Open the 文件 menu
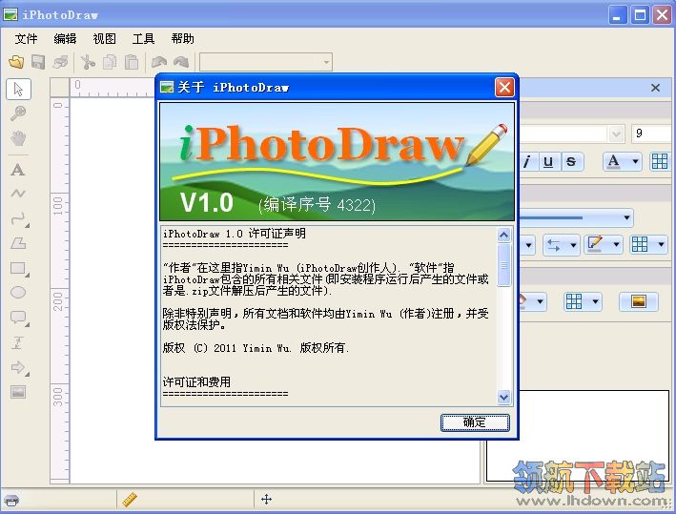The height and width of the screenshot is (514, 676). 27,39
